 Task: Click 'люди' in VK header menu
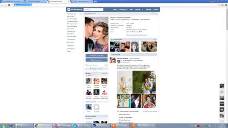tap(115, 10)
